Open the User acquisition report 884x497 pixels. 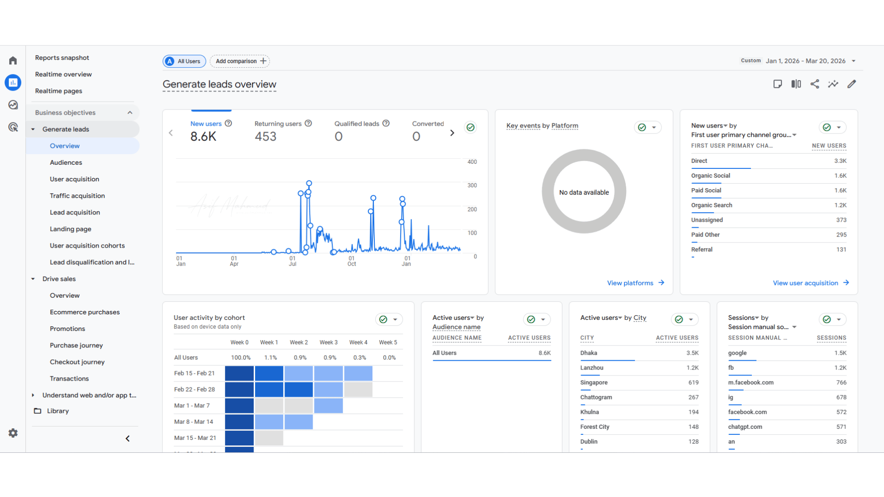[x=75, y=179]
